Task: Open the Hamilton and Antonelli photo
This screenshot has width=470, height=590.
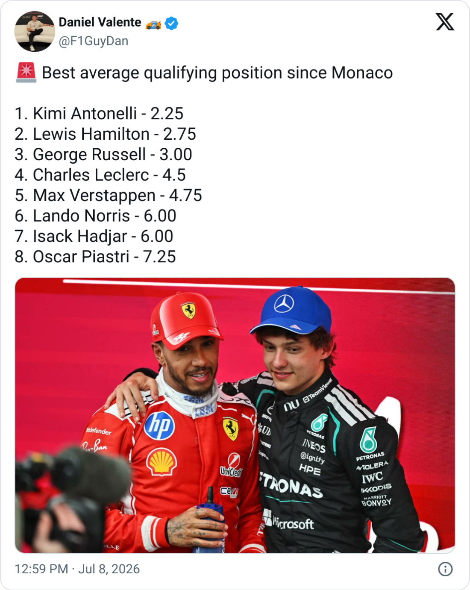Action: tap(235, 415)
